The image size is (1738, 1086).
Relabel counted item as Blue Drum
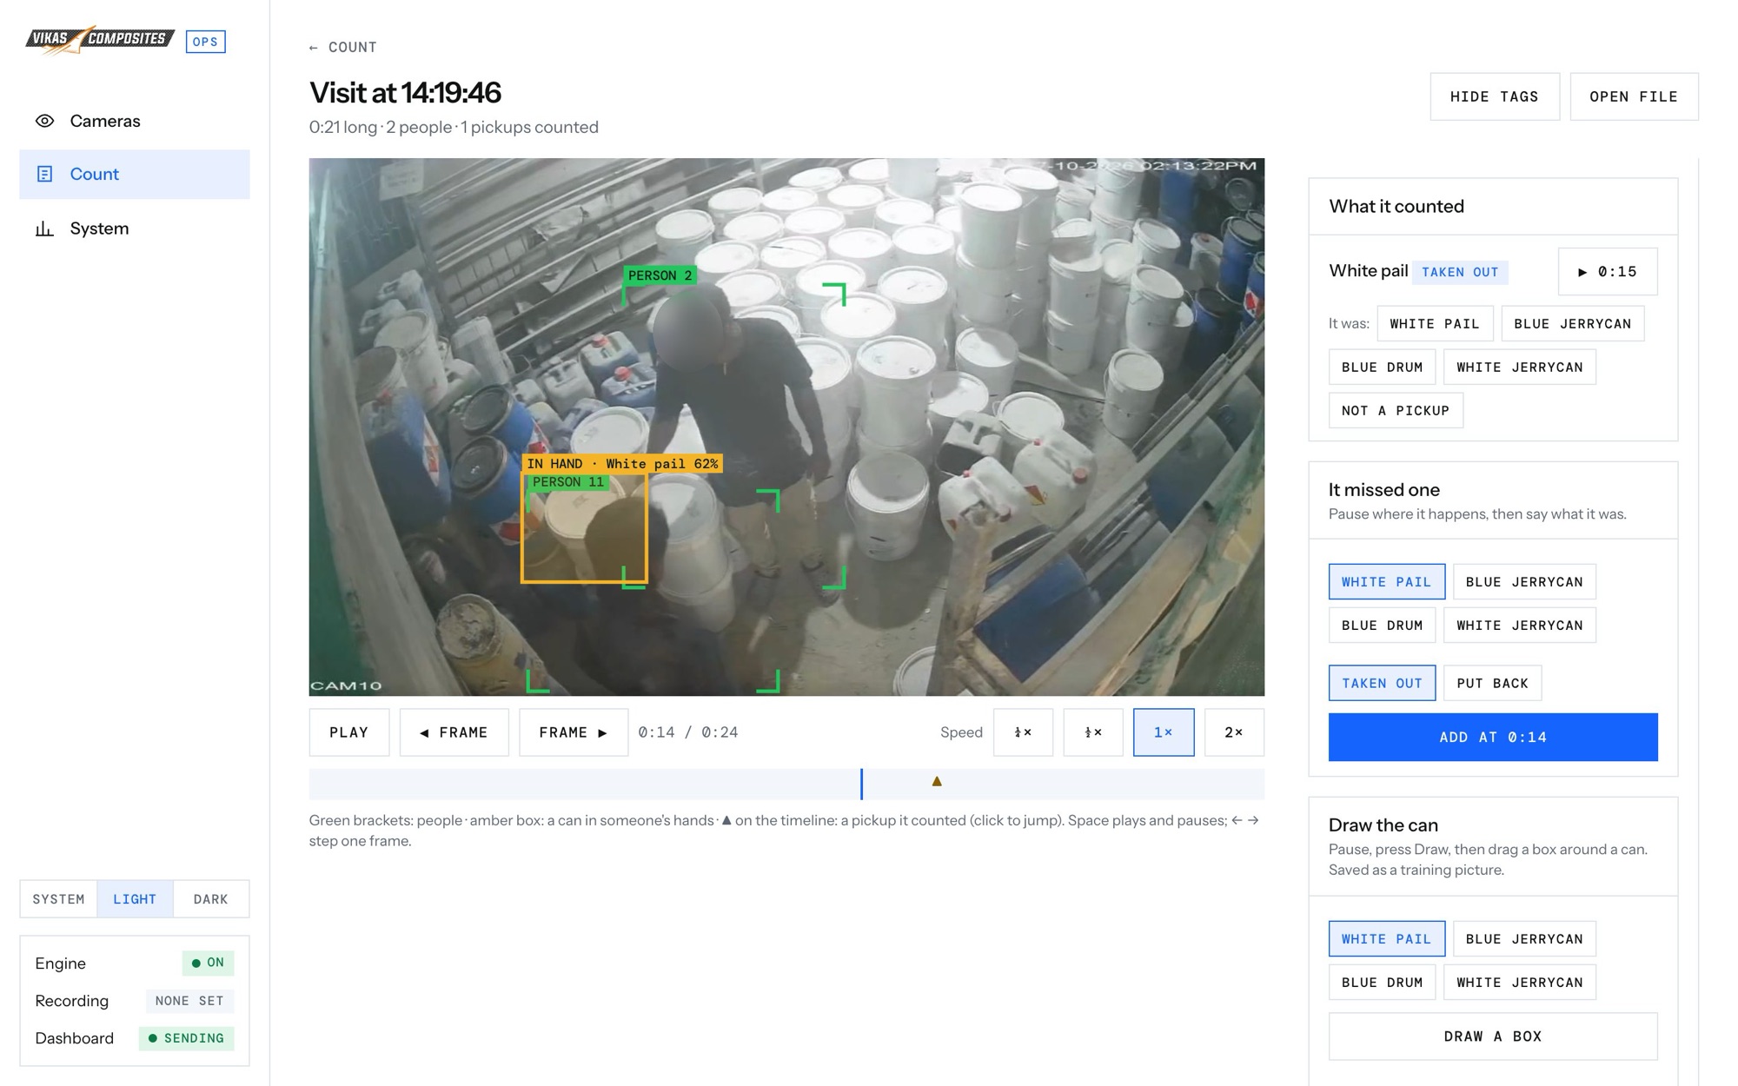coord(1382,368)
